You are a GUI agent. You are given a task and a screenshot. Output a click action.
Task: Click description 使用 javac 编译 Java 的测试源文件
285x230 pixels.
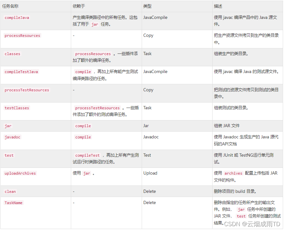tap(247, 71)
